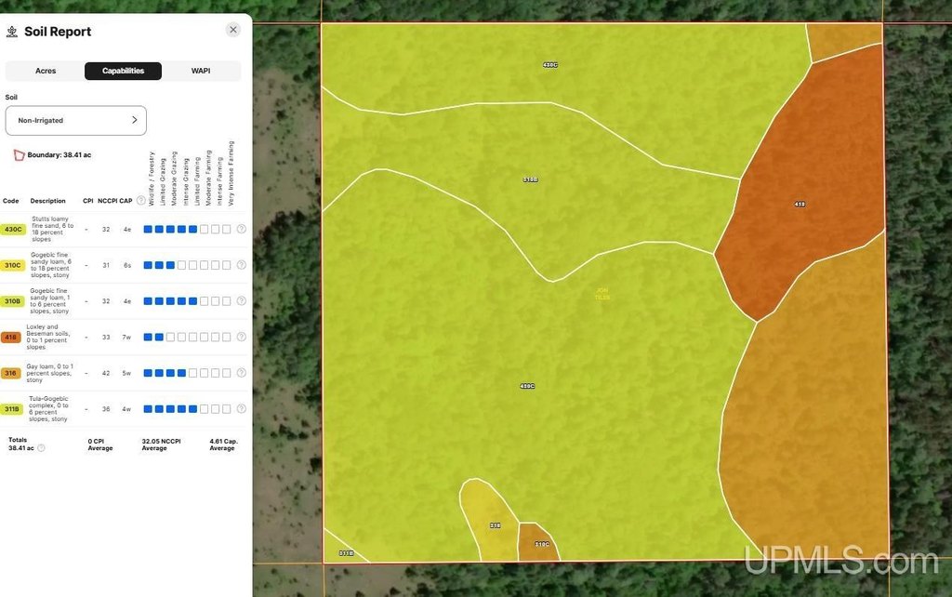Select the Capabilities tab
The width and height of the screenshot is (952, 597).
tap(123, 71)
